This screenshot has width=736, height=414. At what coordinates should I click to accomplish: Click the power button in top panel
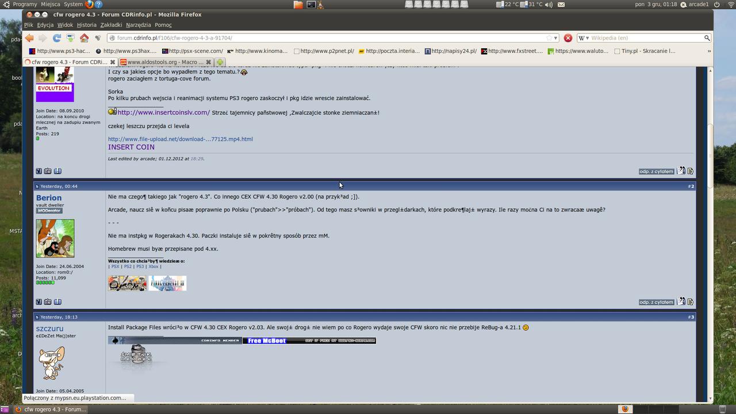[717, 4]
